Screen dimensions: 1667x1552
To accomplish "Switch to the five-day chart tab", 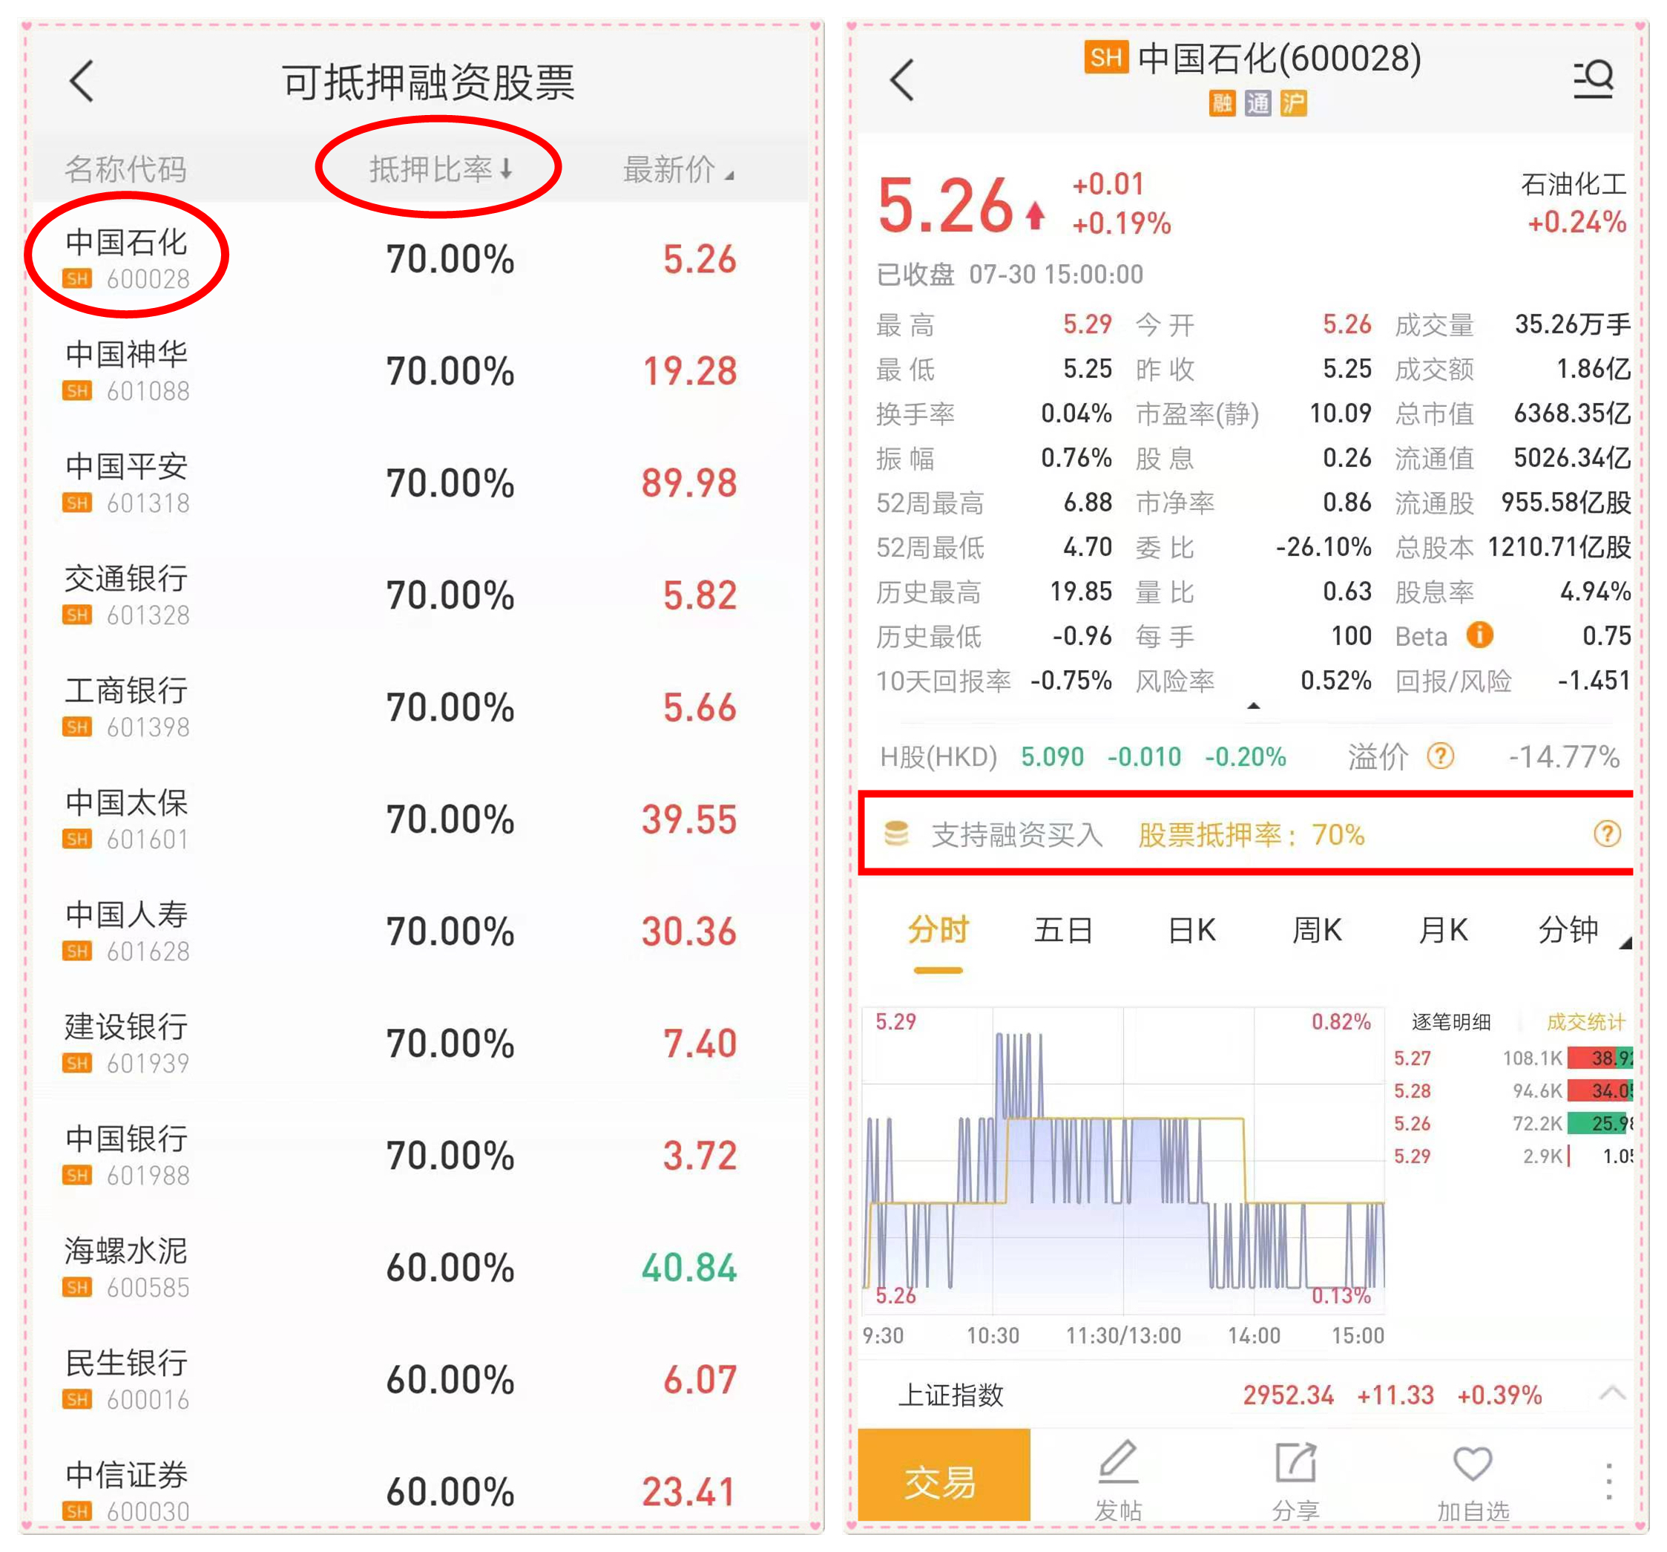I will click(1062, 930).
